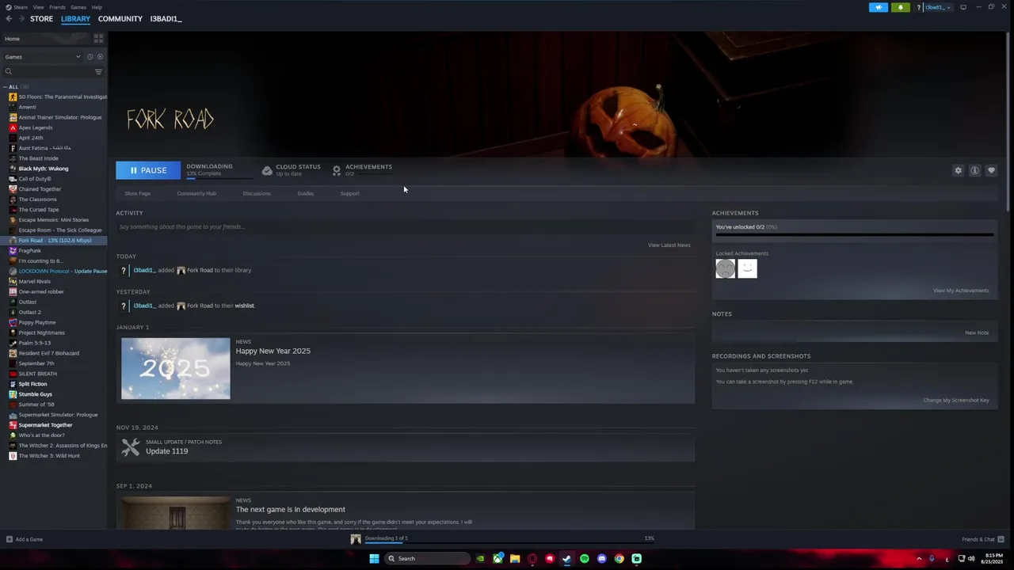Open the Friends menu
The height and width of the screenshot is (570, 1014).
[x=57, y=7]
